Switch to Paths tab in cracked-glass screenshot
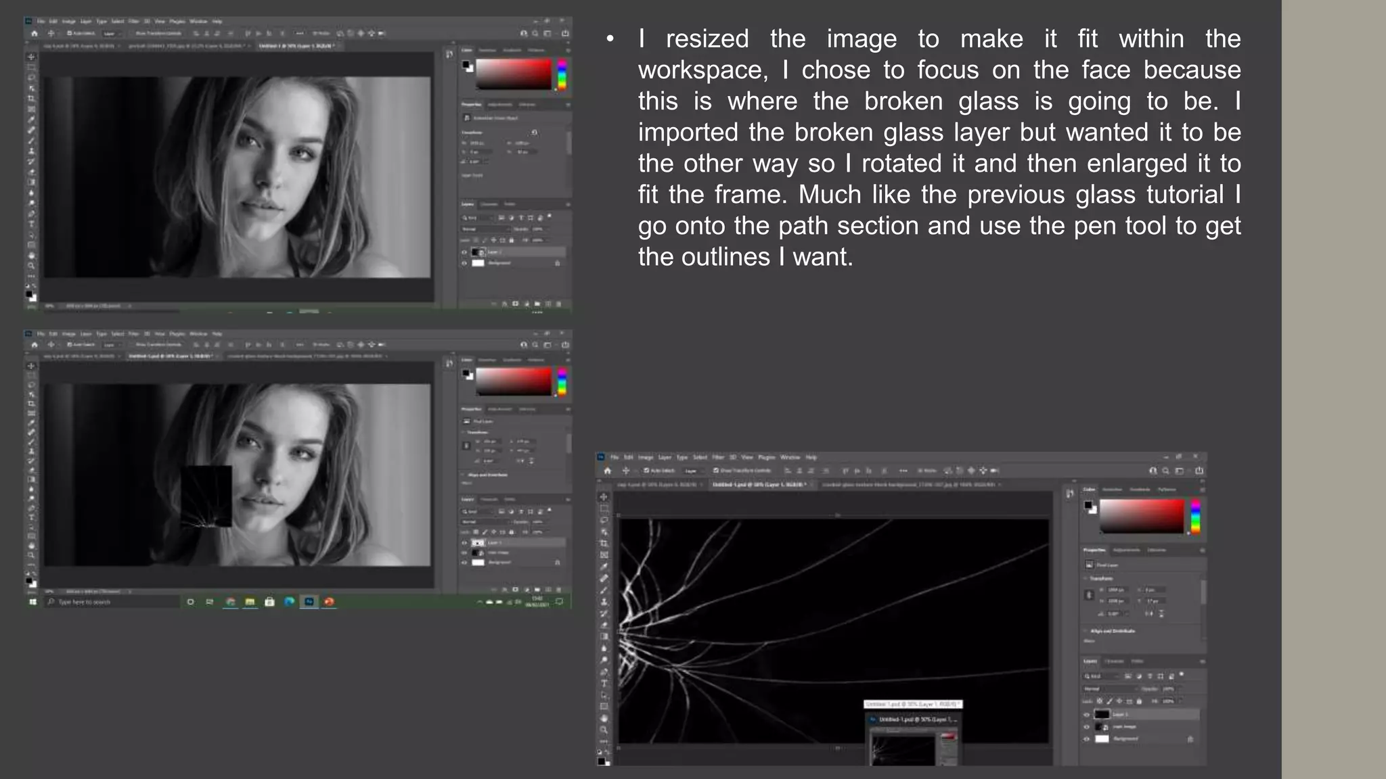 1138,661
